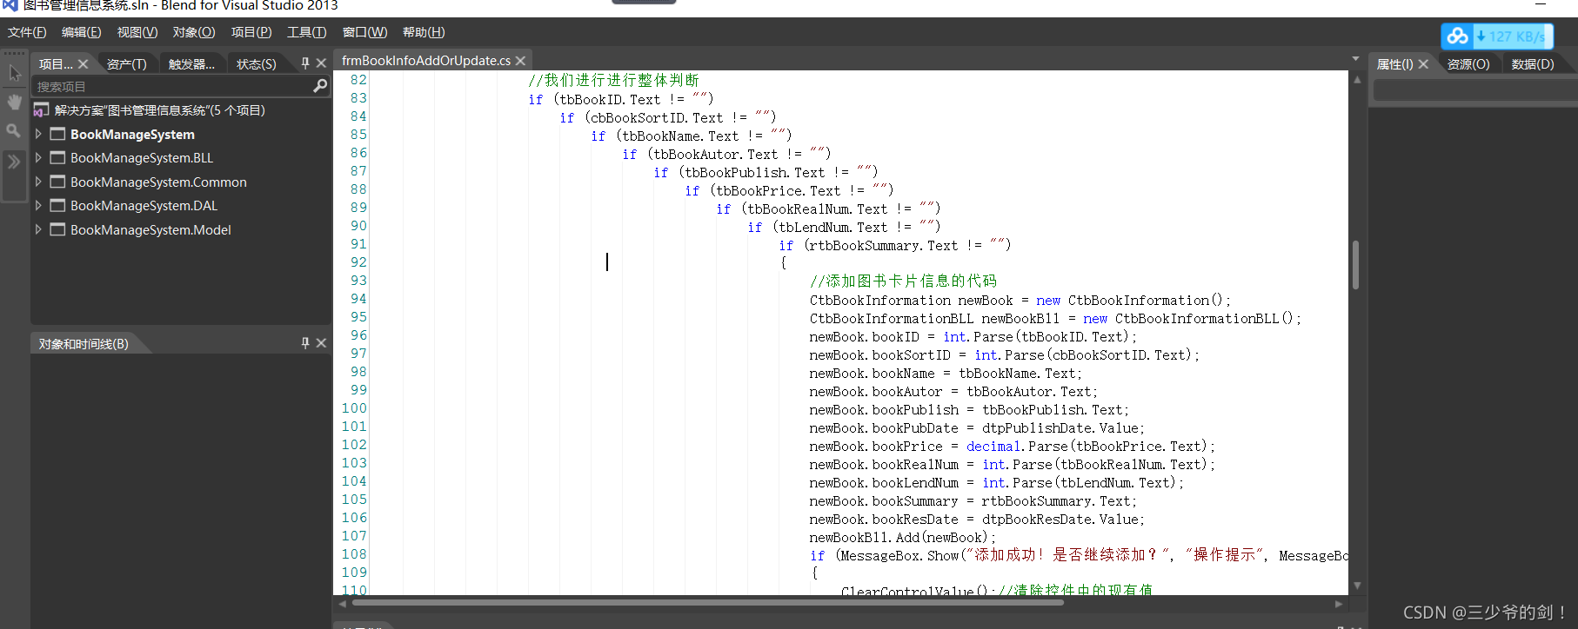
Task: Close the frmBookInfoAddOrUpdate.cs document tab
Action: 520,61
